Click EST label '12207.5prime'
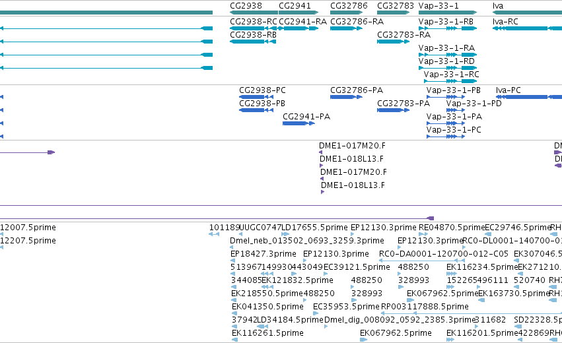Screen dimensions: 562x343 28,241
